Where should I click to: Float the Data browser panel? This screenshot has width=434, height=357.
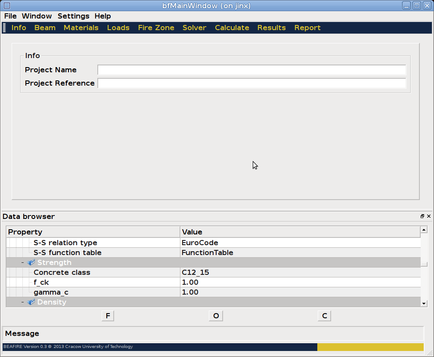[422, 216]
